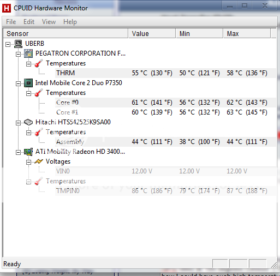Collapse Temperatures under ATI Radeon
This screenshot has width=280, height=276.
pos(28,182)
